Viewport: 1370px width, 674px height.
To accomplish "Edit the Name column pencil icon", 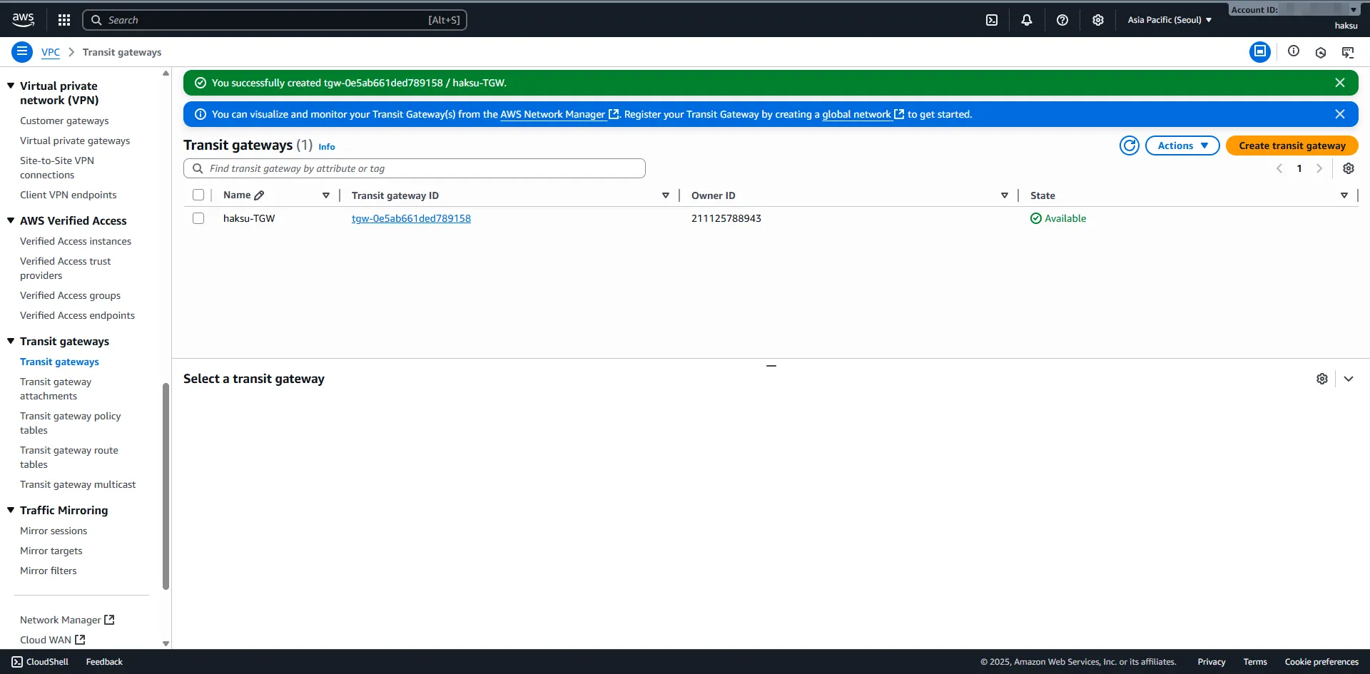I will point(259,195).
